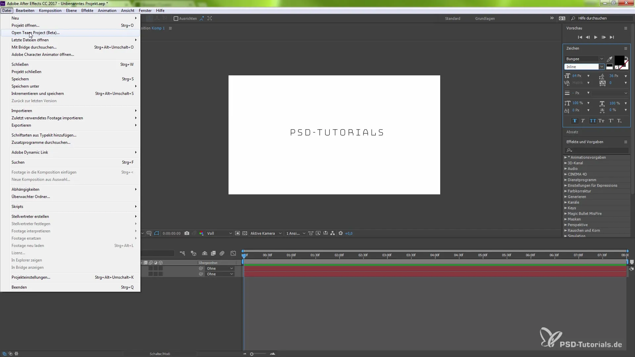The height and width of the screenshot is (357, 635).
Task: Open Projekt öffnen... menu entry
Action: coord(70,25)
